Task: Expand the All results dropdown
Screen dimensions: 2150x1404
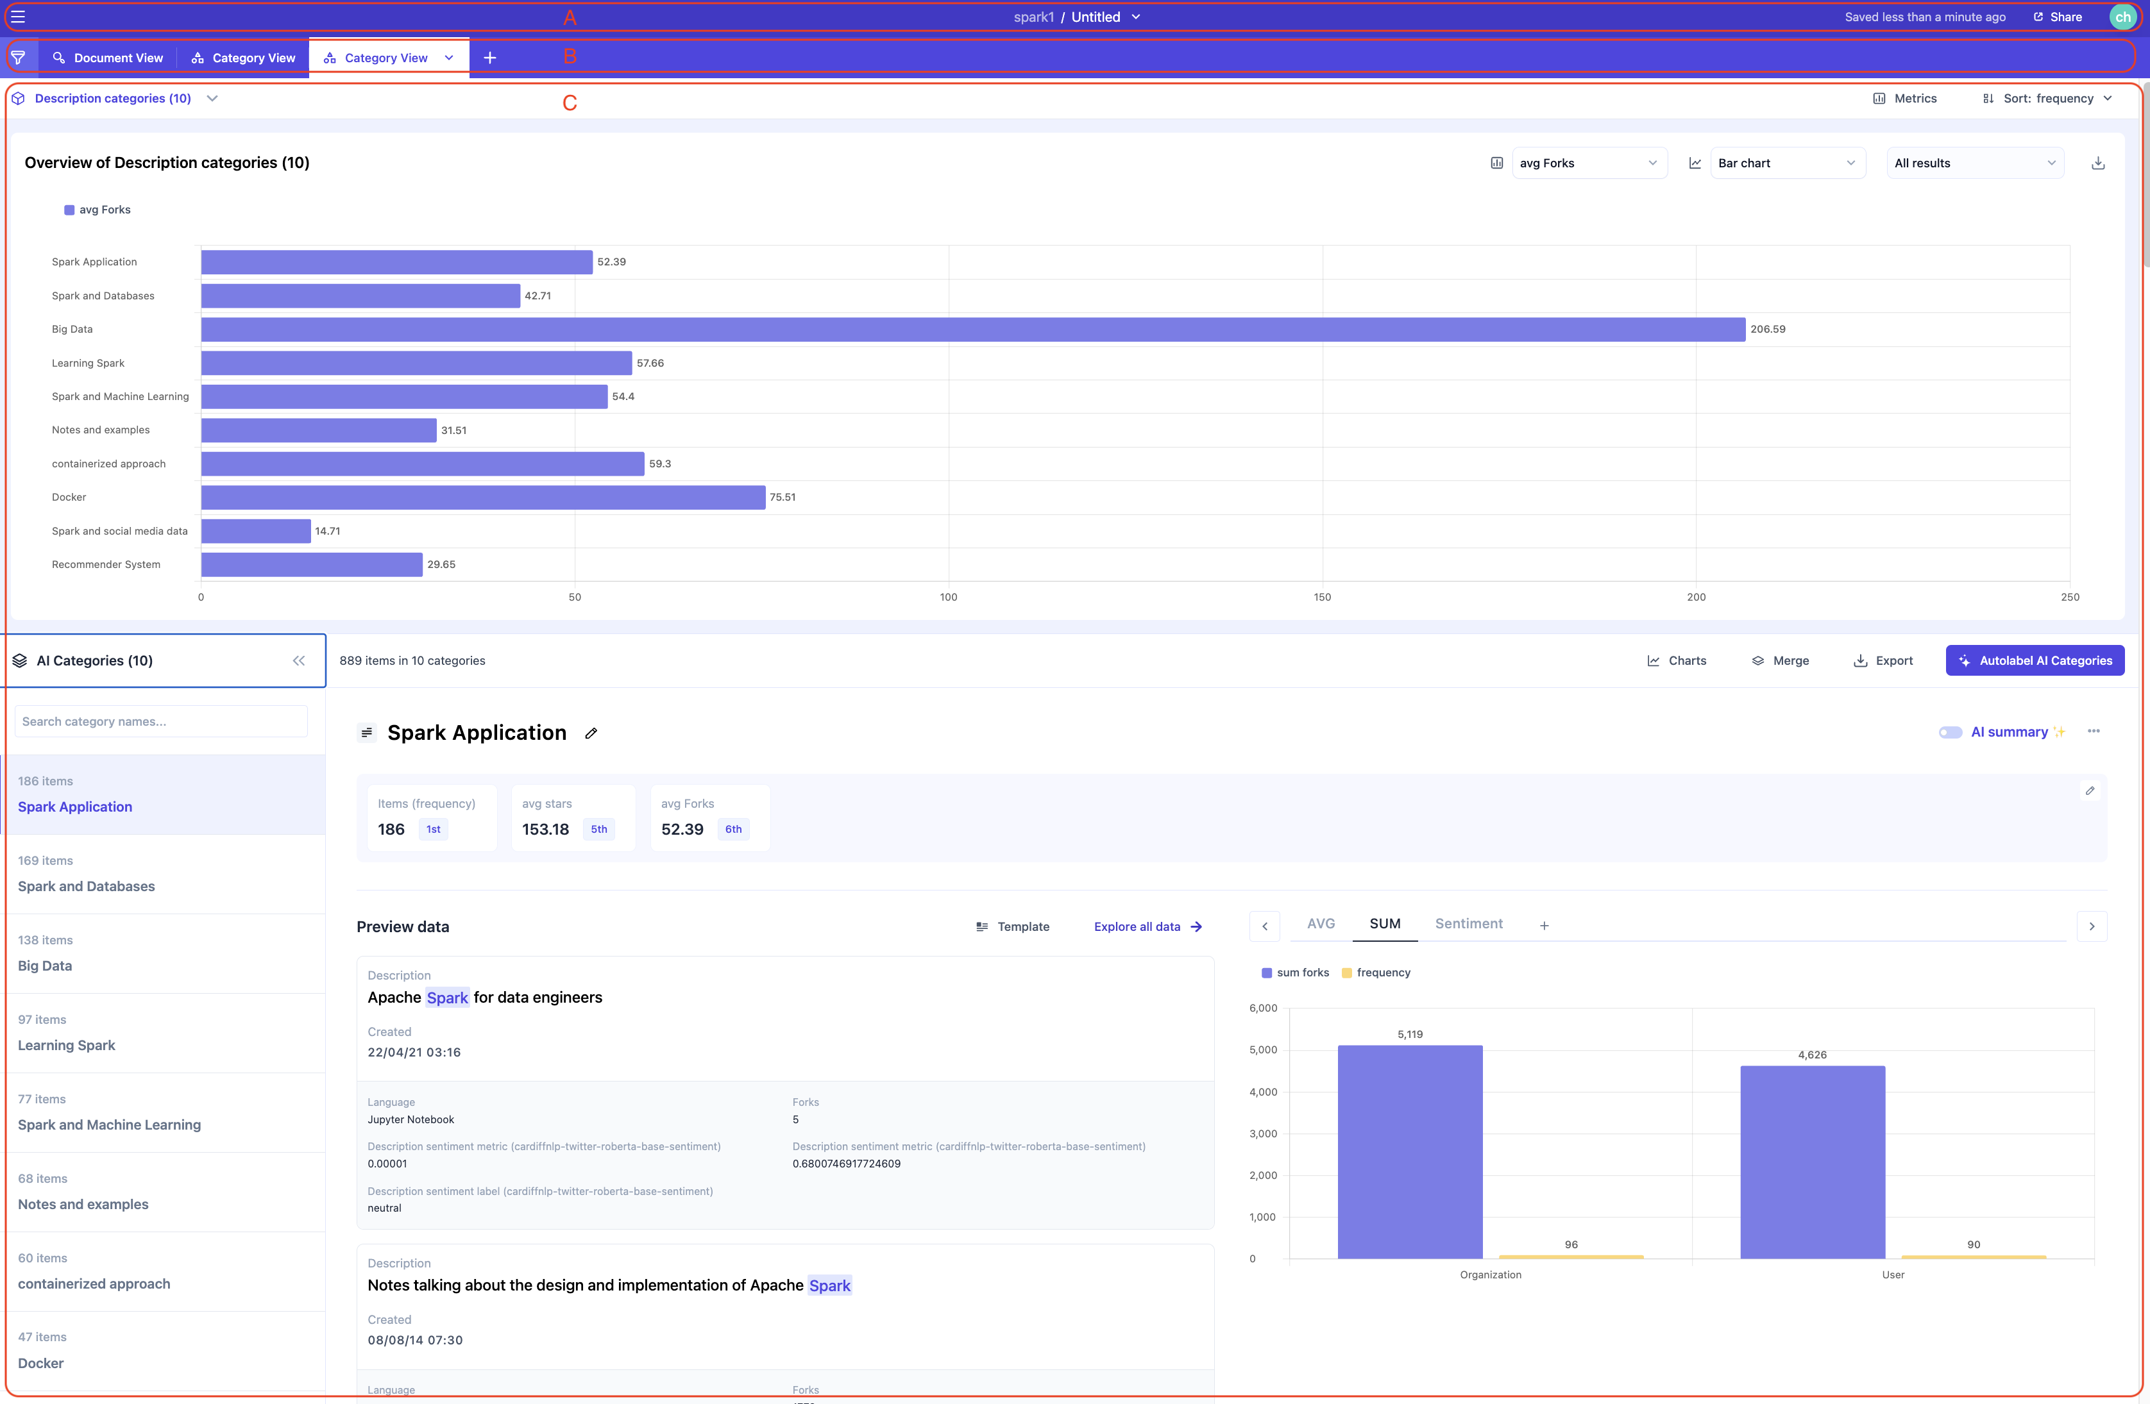Action: click(x=1974, y=163)
